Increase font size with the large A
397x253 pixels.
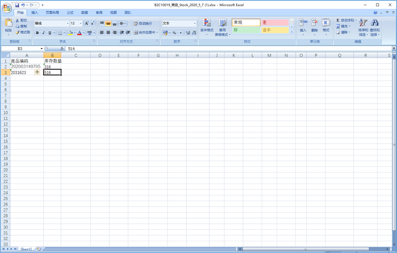tap(87, 23)
